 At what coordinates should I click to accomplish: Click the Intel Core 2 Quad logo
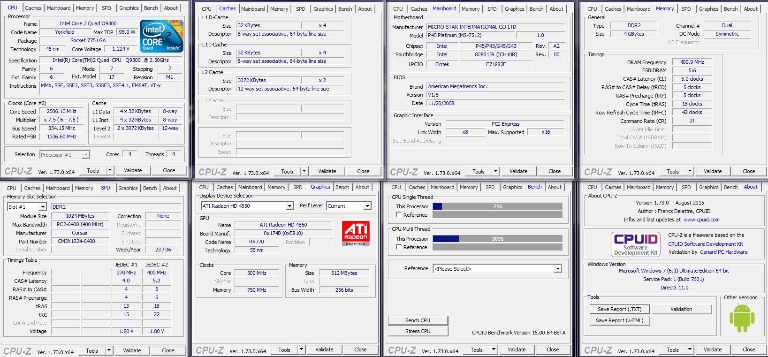(162, 36)
